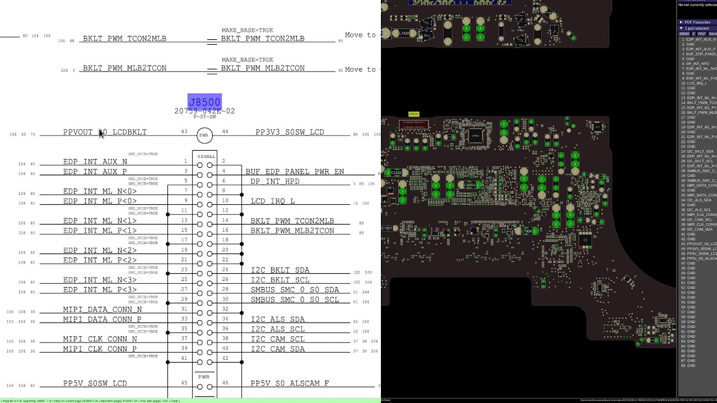
Task: Select pin 6 DP_INT_HPD in pin list
Action: [x=698, y=64]
